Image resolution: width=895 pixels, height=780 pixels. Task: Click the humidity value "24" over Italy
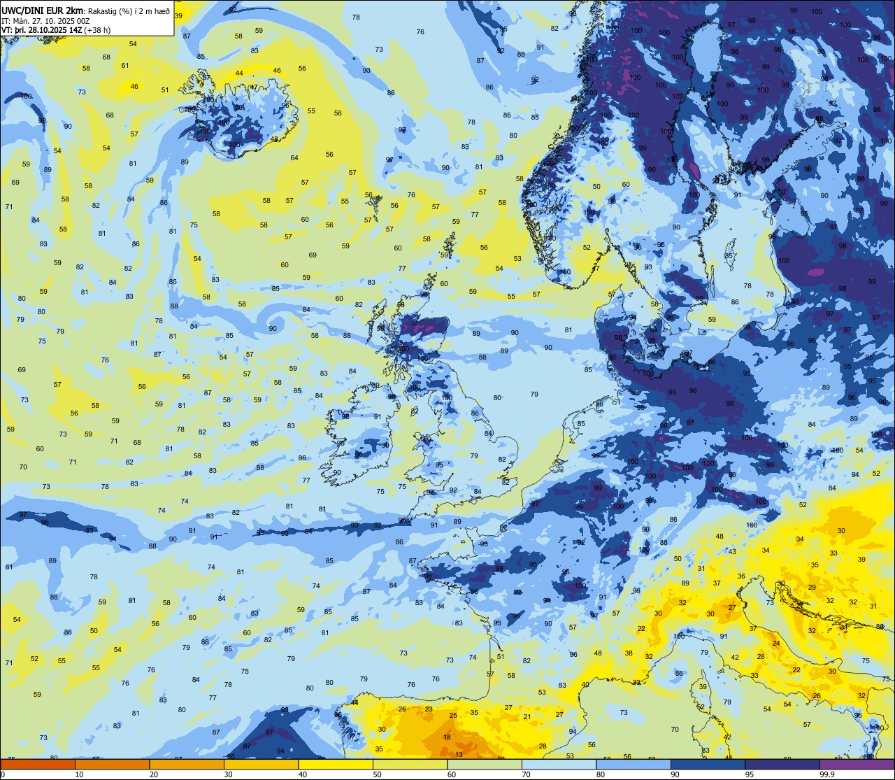point(776,644)
